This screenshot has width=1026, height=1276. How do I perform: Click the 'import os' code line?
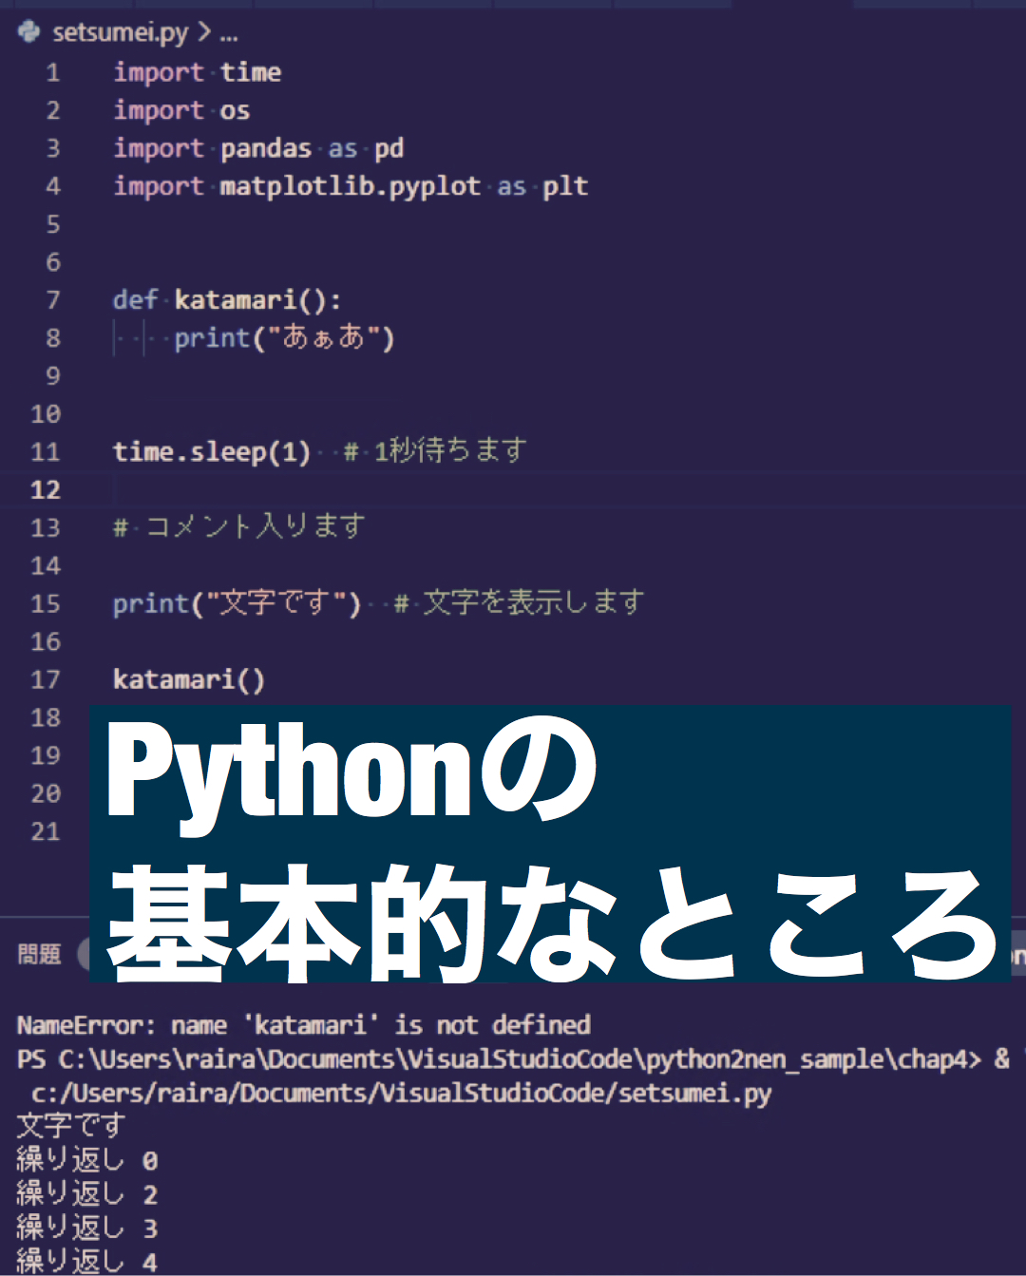[x=181, y=110]
